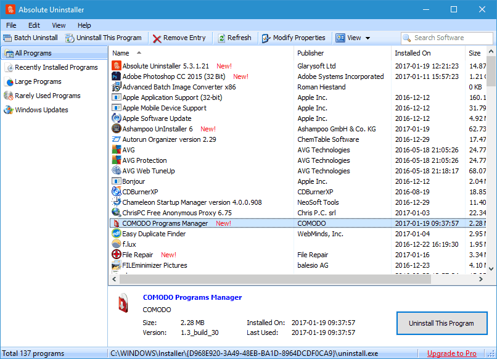Screen dimensions: 497x359
Task: Open the Help menu
Action: [x=84, y=25]
